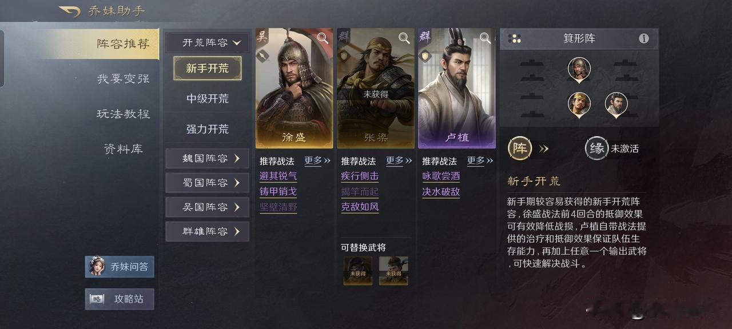The image size is (732, 329).
Task: Click formation dots icon left of 箕形阵
Action: (x=515, y=38)
